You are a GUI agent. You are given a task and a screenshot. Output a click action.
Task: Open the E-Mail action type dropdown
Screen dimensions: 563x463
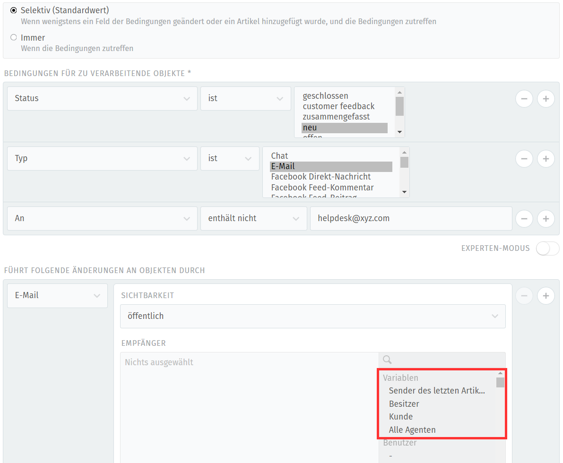58,296
